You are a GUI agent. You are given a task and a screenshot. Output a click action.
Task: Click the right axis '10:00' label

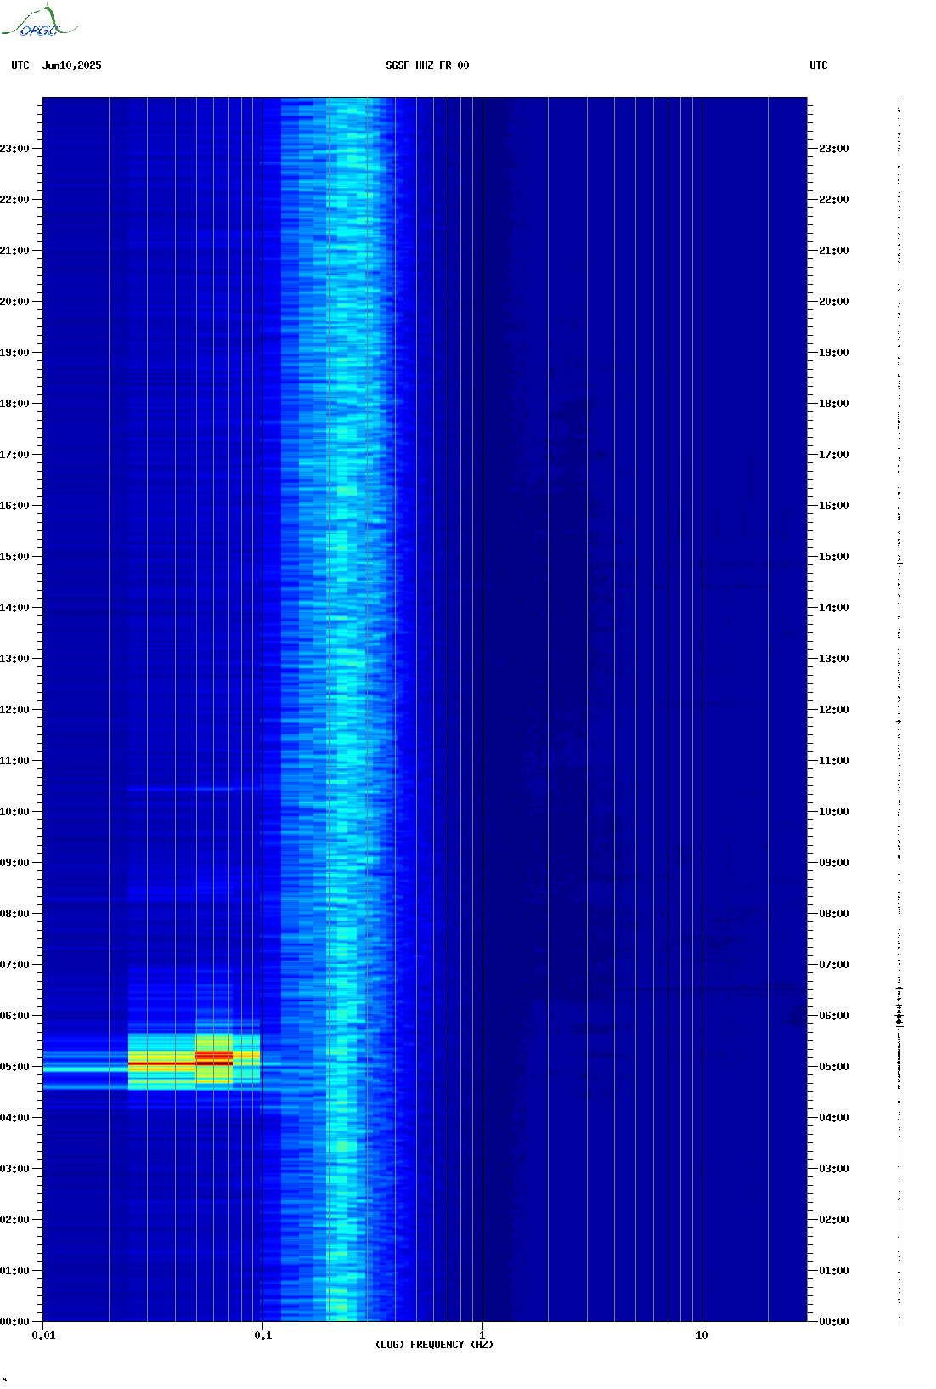(834, 812)
